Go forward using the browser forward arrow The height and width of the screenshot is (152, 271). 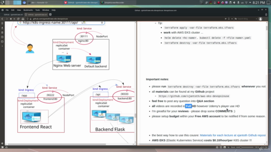[7, 19]
